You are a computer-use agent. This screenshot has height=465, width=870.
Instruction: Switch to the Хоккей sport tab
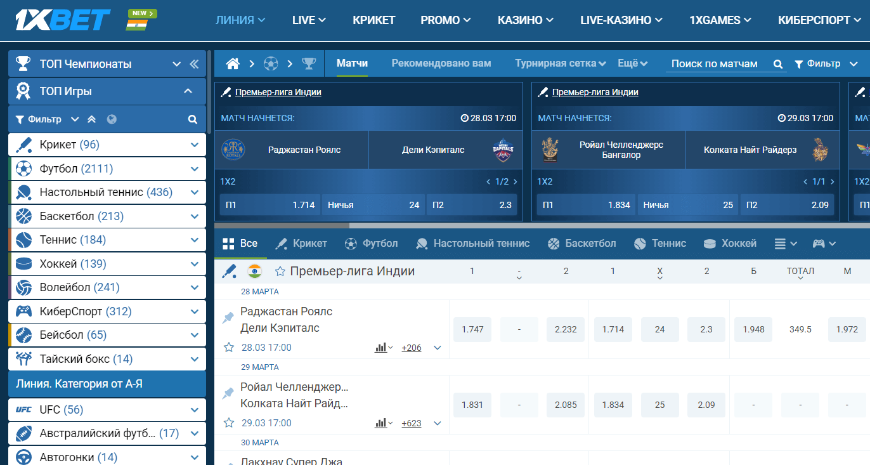coord(730,244)
